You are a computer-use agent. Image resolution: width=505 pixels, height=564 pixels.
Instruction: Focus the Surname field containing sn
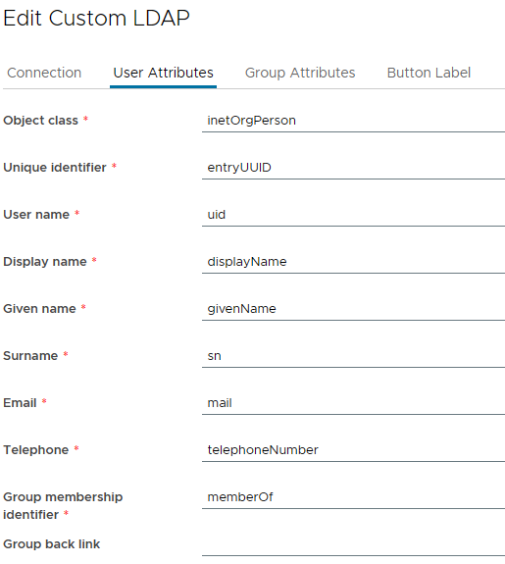tap(353, 356)
